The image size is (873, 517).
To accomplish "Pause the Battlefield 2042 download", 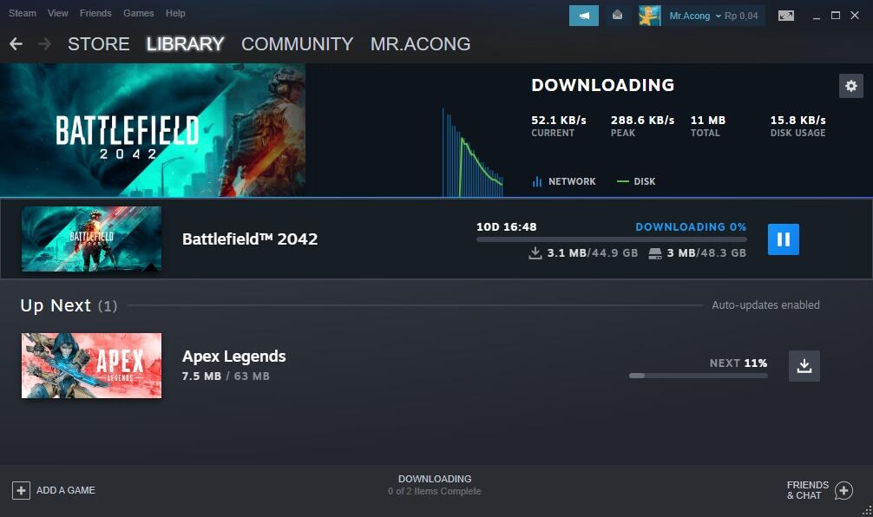I will click(783, 239).
